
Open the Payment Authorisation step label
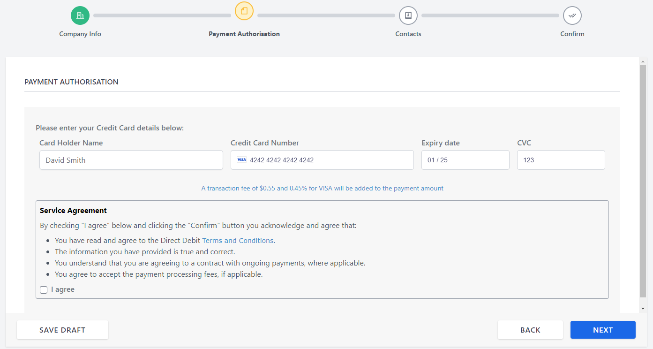click(244, 34)
